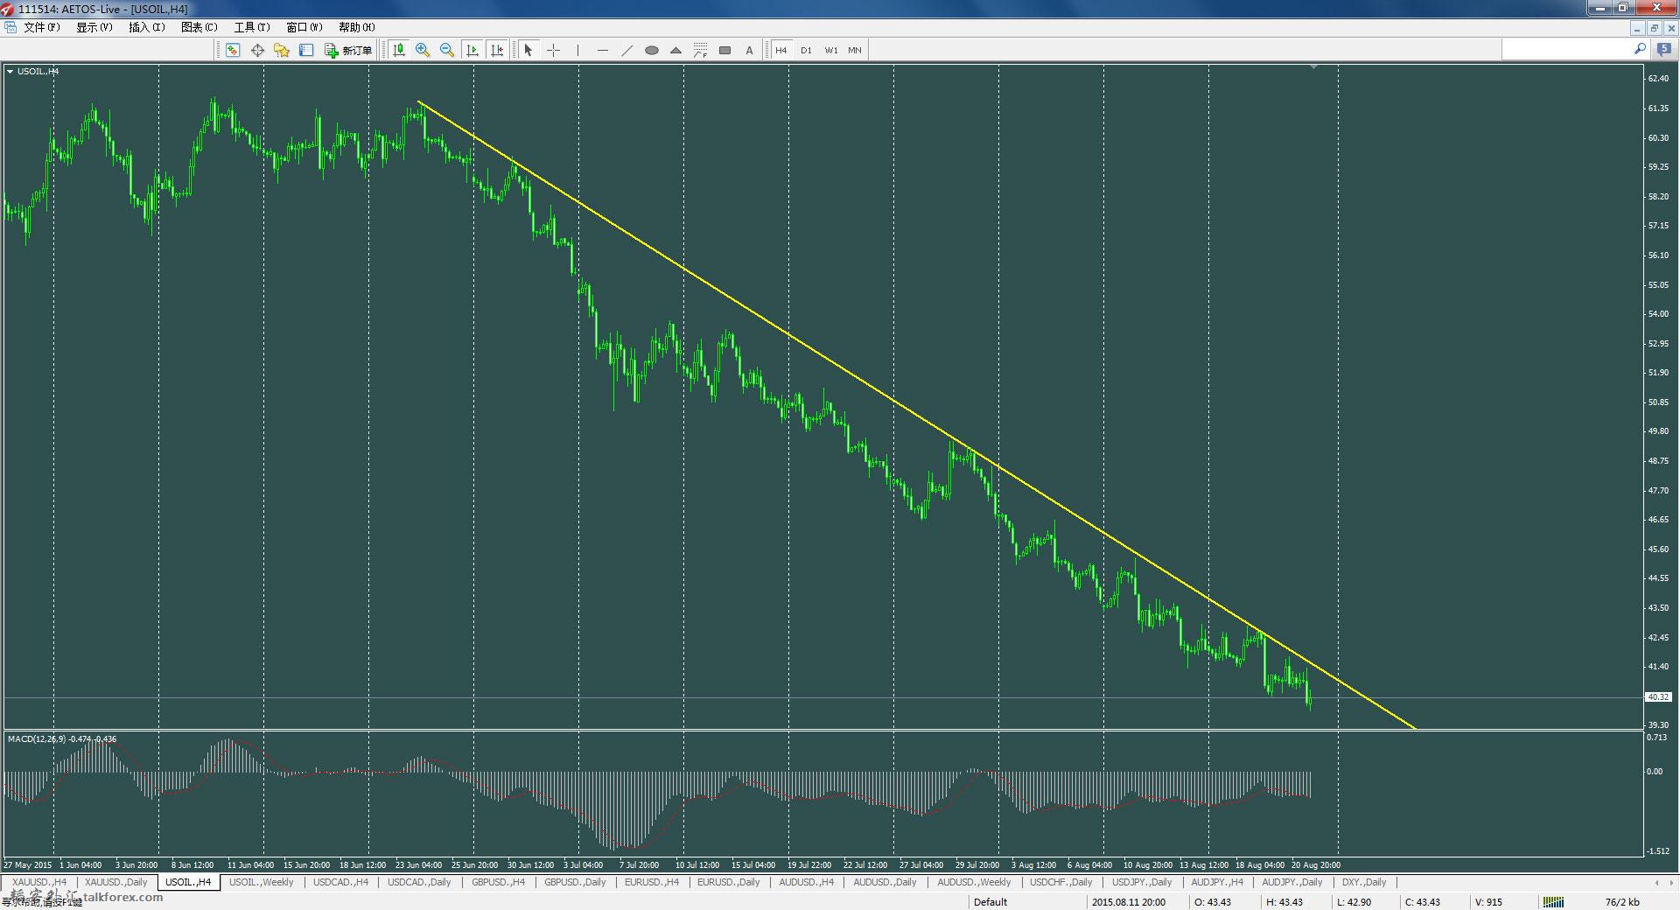This screenshot has width=1680, height=910.
Task: Select the trendline drawing tool
Action: coord(626,50)
